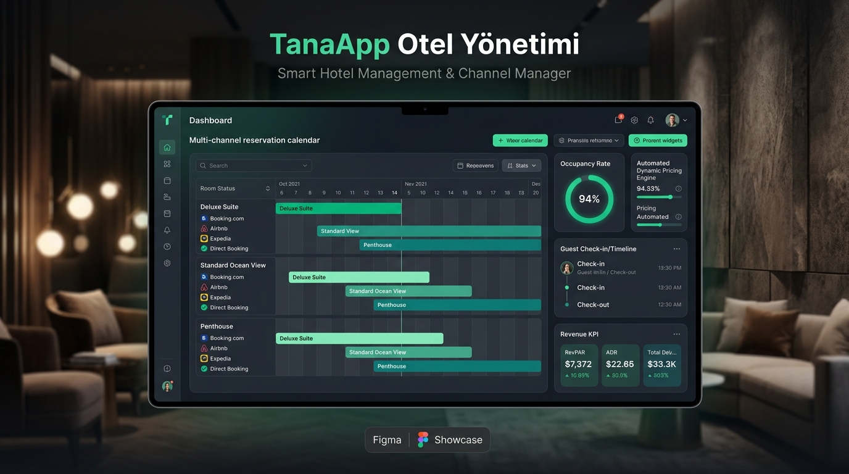849x474 pixels.
Task: Click the Repeavens button
Action: 475,166
